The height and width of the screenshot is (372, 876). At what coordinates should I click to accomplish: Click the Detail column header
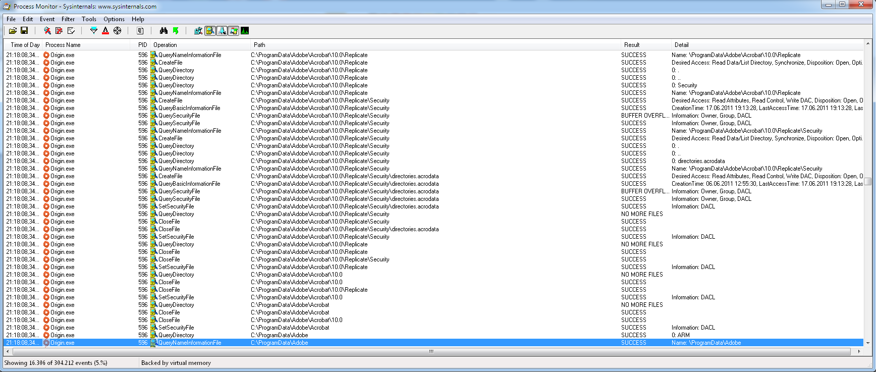768,45
